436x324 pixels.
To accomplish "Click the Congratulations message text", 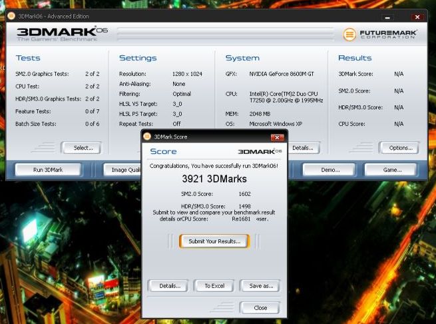I will point(214,166).
